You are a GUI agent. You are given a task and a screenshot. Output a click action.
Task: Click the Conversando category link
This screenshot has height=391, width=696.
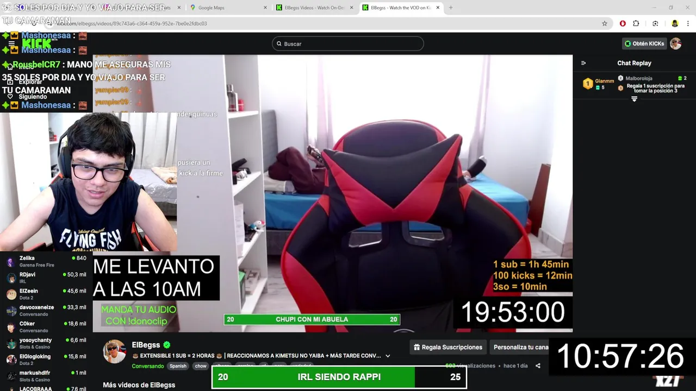(x=147, y=366)
